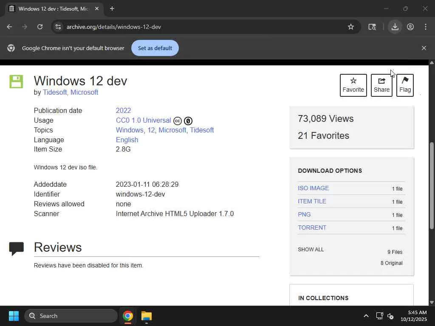Screen dimensions: 435x326
Task: Flag this item
Action: (x=405, y=85)
